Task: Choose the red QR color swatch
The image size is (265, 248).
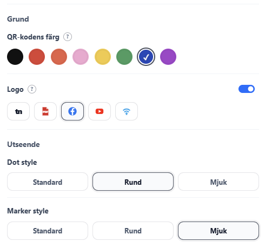Action: tap(37, 57)
